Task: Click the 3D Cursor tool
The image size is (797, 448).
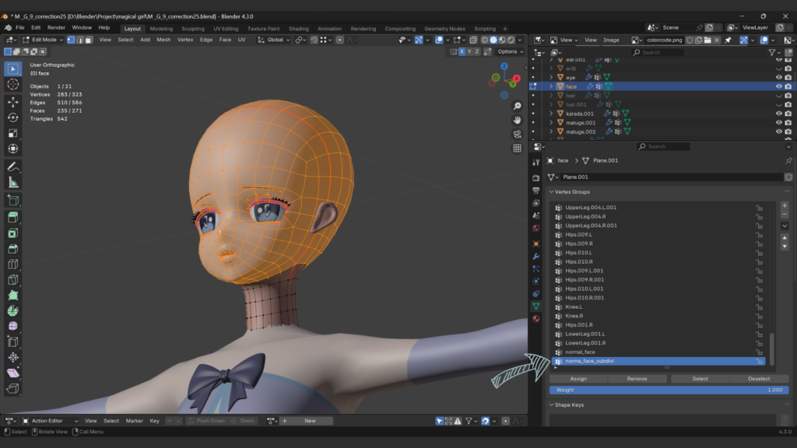Action: point(13,84)
